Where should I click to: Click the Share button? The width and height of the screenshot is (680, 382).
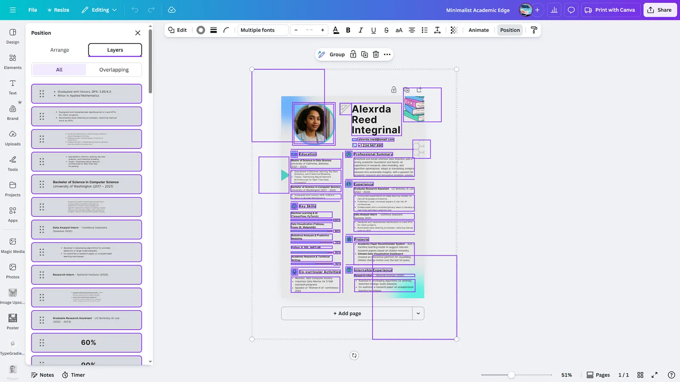point(660,10)
